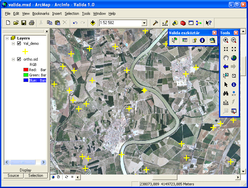Open the ArcToolbox window

(183, 23)
